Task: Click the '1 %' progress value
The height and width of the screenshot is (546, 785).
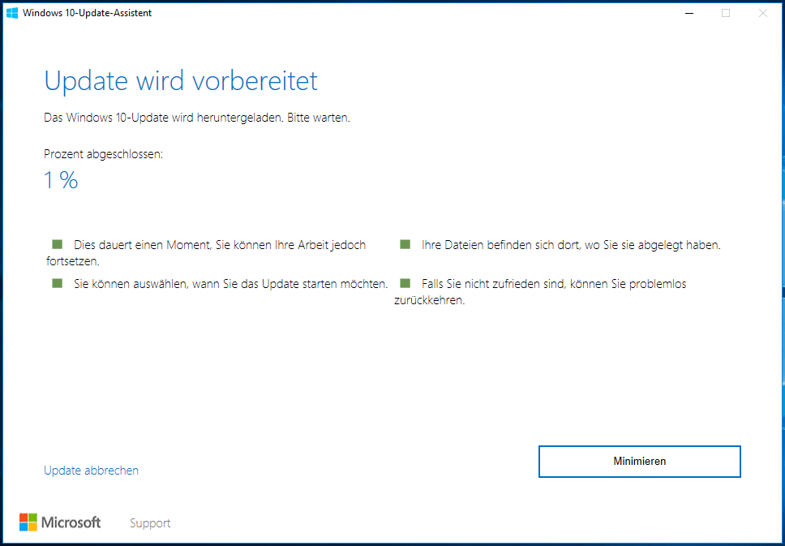Action: (61, 180)
